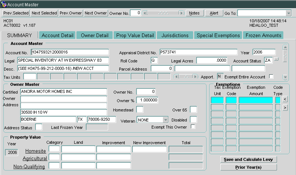The height and width of the screenshot is (175, 296).
Task: Click the Agricultural link
Action: (x=35, y=159)
